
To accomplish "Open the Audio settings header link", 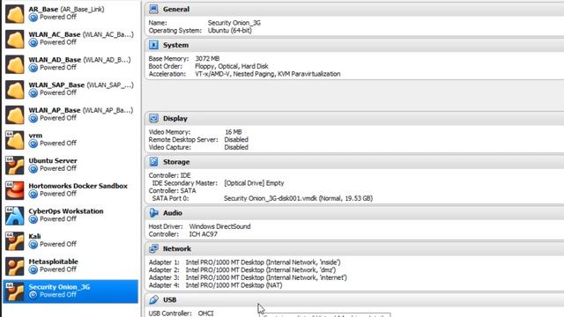I will coord(173,213).
